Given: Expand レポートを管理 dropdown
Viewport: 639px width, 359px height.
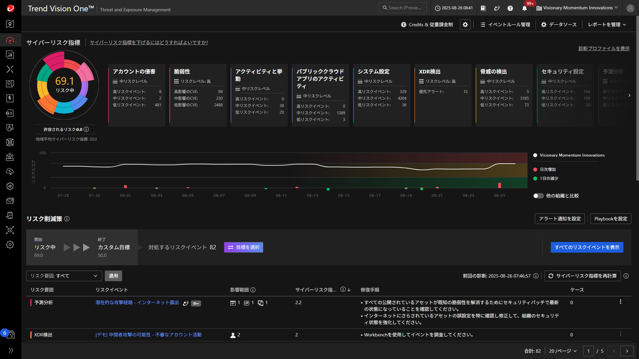Looking at the screenshot, I should point(607,25).
